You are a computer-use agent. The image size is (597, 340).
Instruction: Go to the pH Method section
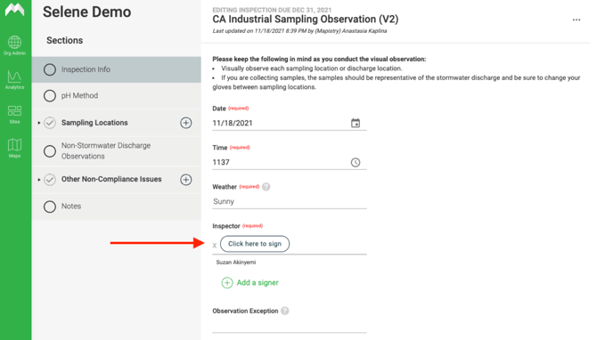tap(117, 95)
